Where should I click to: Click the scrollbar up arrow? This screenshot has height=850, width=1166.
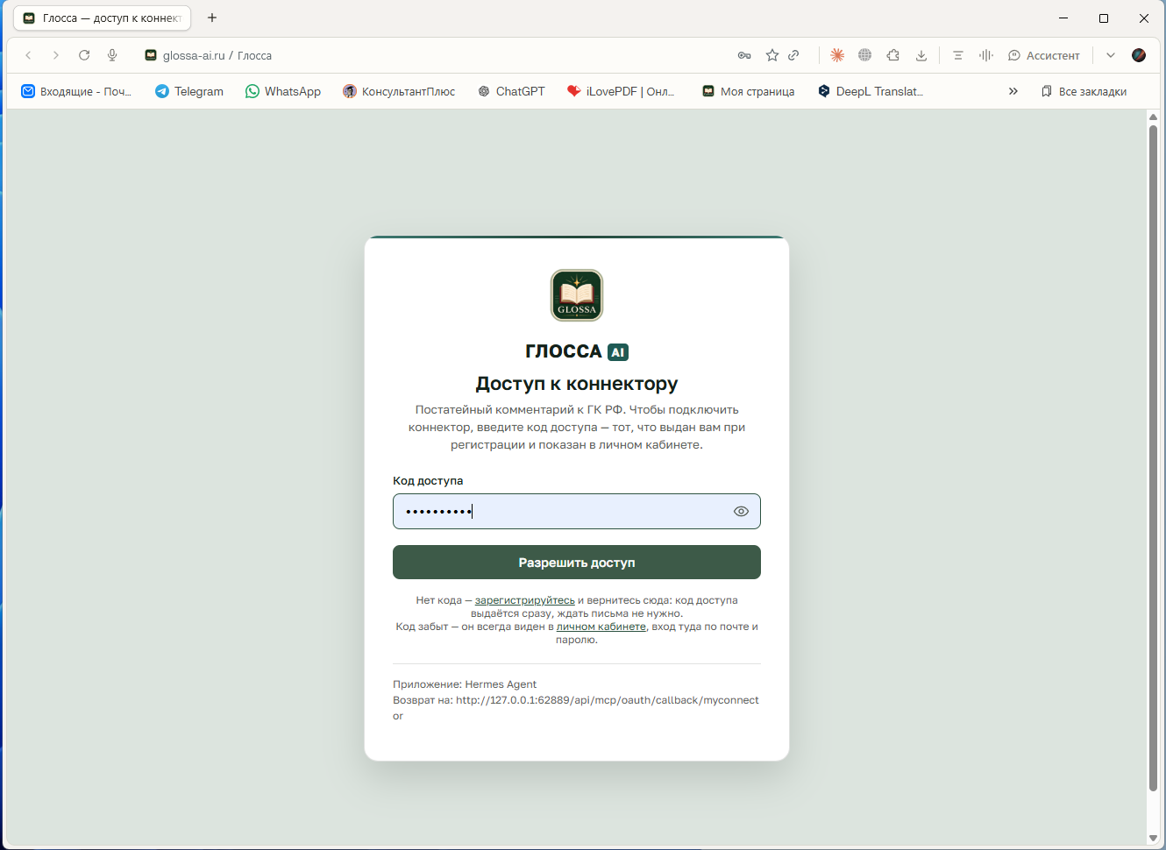point(1153,117)
